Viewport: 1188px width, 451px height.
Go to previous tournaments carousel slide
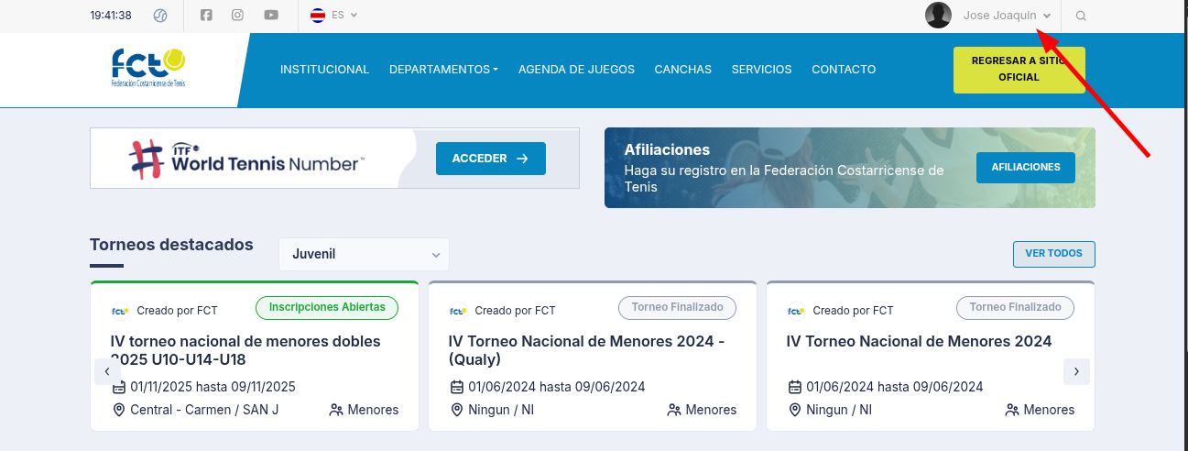[x=107, y=371]
